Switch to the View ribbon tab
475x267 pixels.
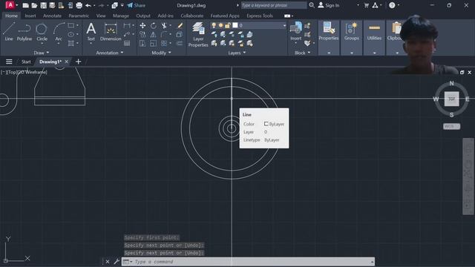(x=101, y=16)
